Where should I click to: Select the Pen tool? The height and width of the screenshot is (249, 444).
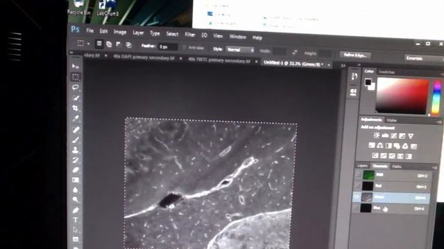coord(76,210)
